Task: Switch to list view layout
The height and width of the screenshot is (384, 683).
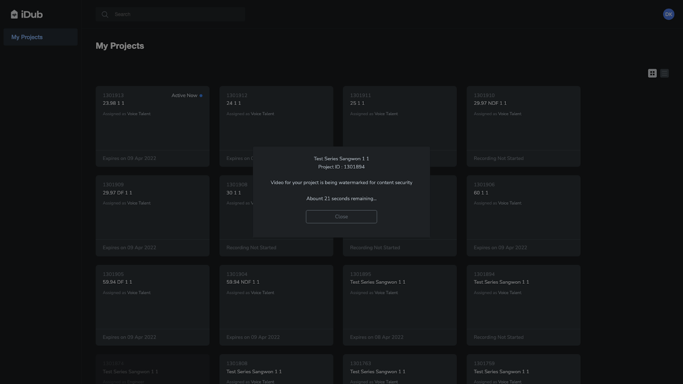Action: click(665, 73)
